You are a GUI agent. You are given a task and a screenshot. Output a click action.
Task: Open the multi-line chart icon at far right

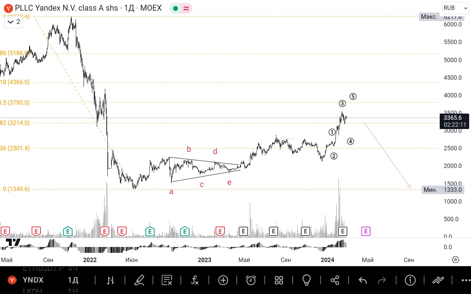pyautogui.click(x=438, y=280)
